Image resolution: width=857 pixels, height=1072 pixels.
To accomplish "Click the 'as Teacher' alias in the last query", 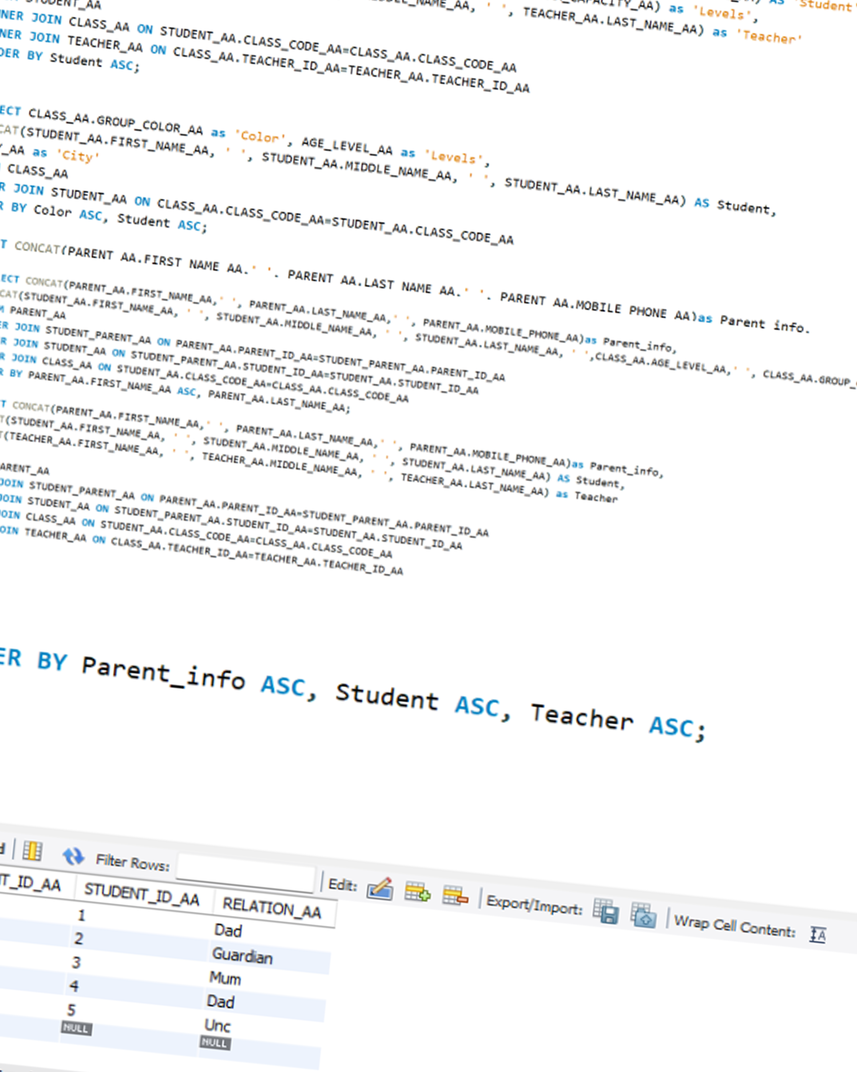I will [x=587, y=496].
